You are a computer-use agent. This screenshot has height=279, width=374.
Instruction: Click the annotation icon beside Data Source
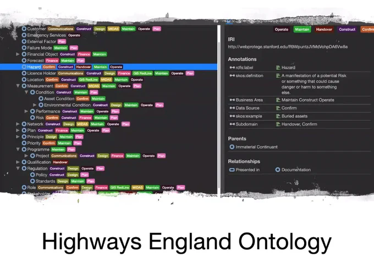pos(232,108)
